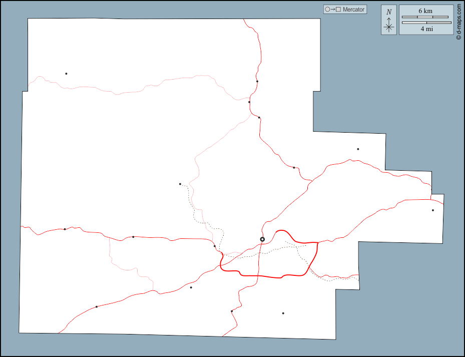Click the square icon beside Mercator
The height and width of the screenshot is (357, 465).
click(x=338, y=10)
